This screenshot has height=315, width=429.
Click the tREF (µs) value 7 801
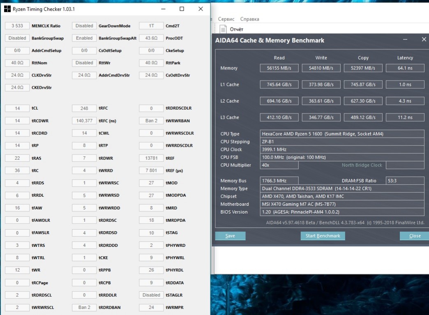[x=151, y=170]
